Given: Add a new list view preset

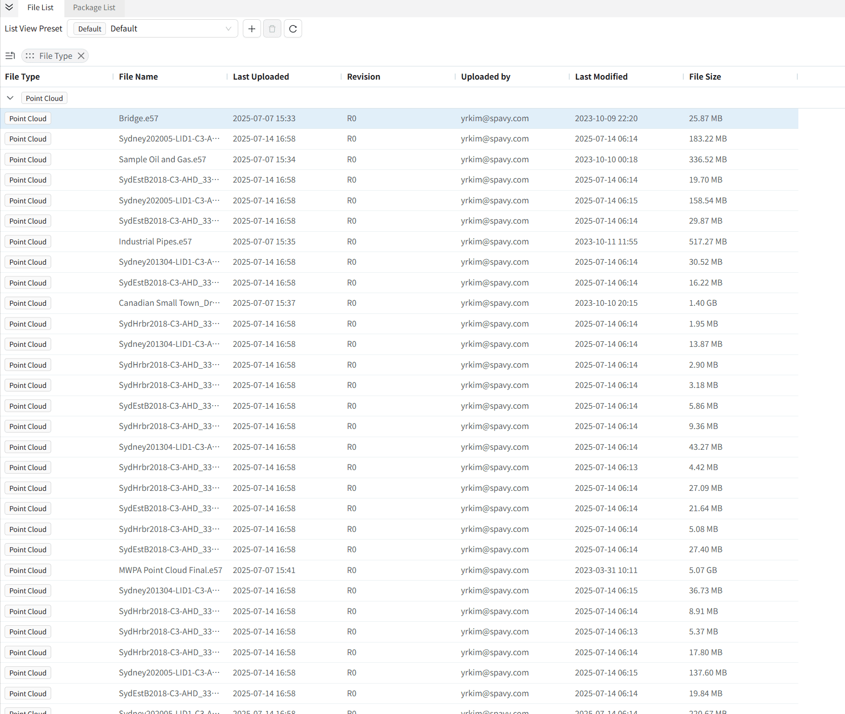Looking at the screenshot, I should 252,29.
